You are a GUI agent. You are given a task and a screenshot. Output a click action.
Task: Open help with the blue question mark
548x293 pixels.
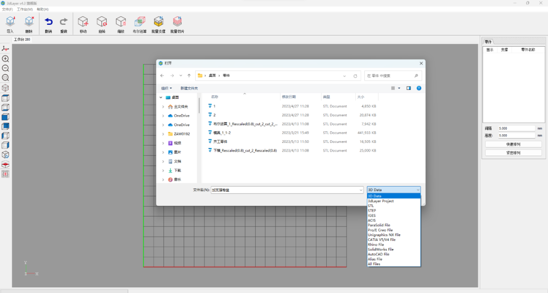point(419,88)
